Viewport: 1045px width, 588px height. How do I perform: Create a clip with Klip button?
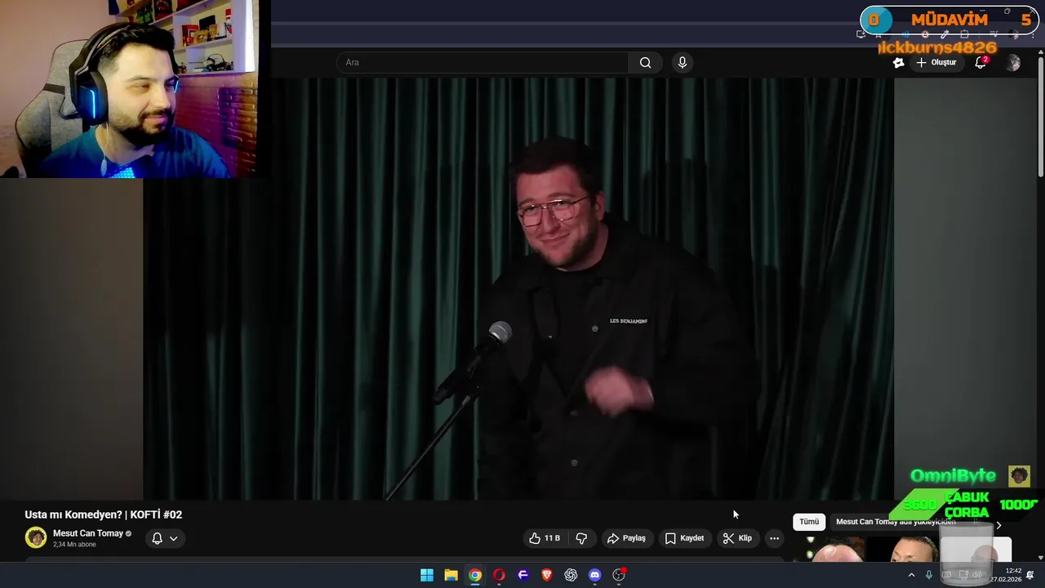tap(737, 538)
